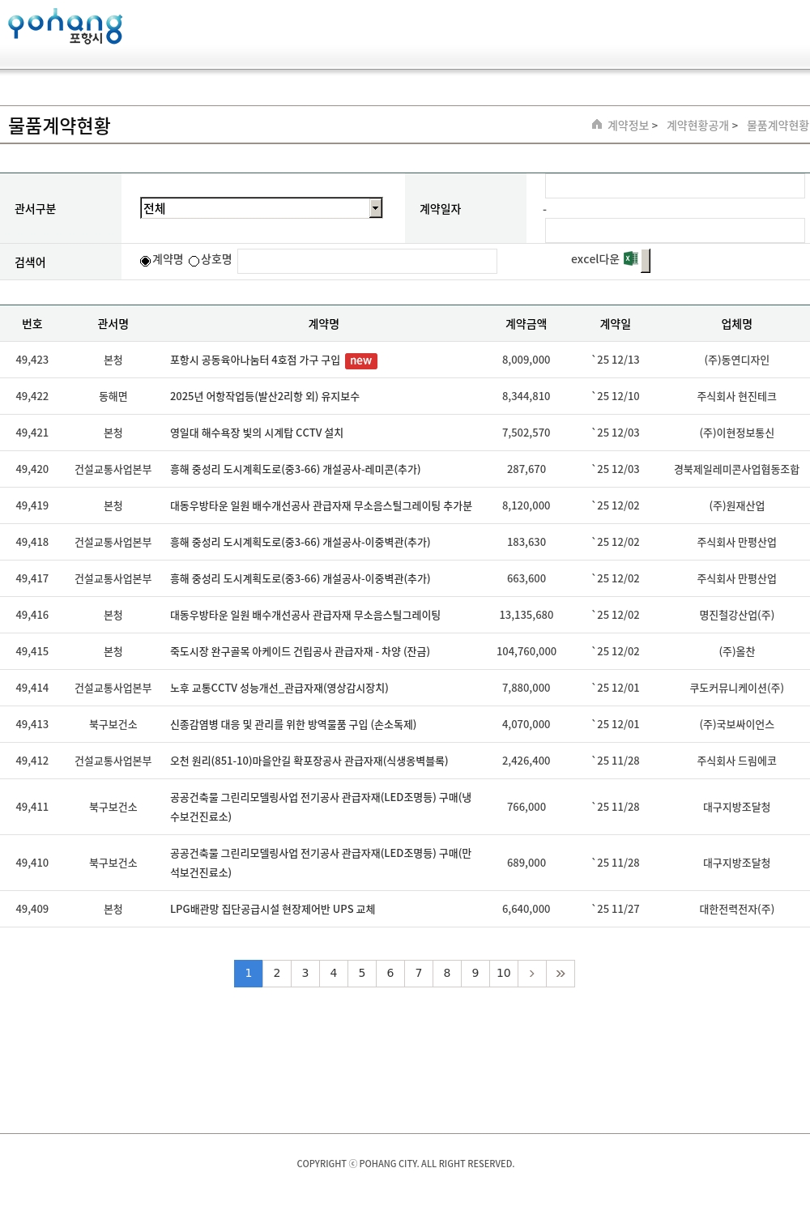The height and width of the screenshot is (1215, 810).
Task: Open 계약현황공개 breadcrumb link
Action: 697,126
